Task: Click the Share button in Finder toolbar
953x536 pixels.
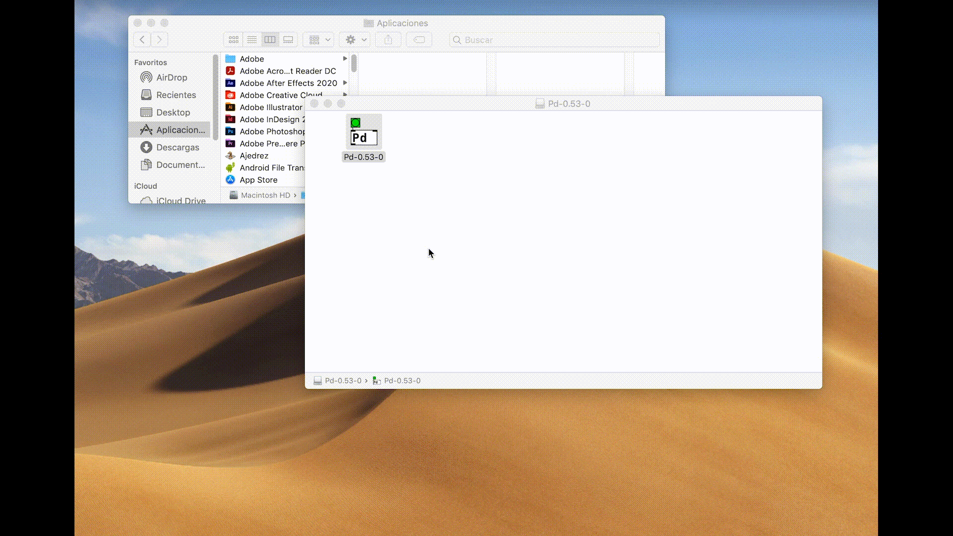Action: pyautogui.click(x=388, y=40)
